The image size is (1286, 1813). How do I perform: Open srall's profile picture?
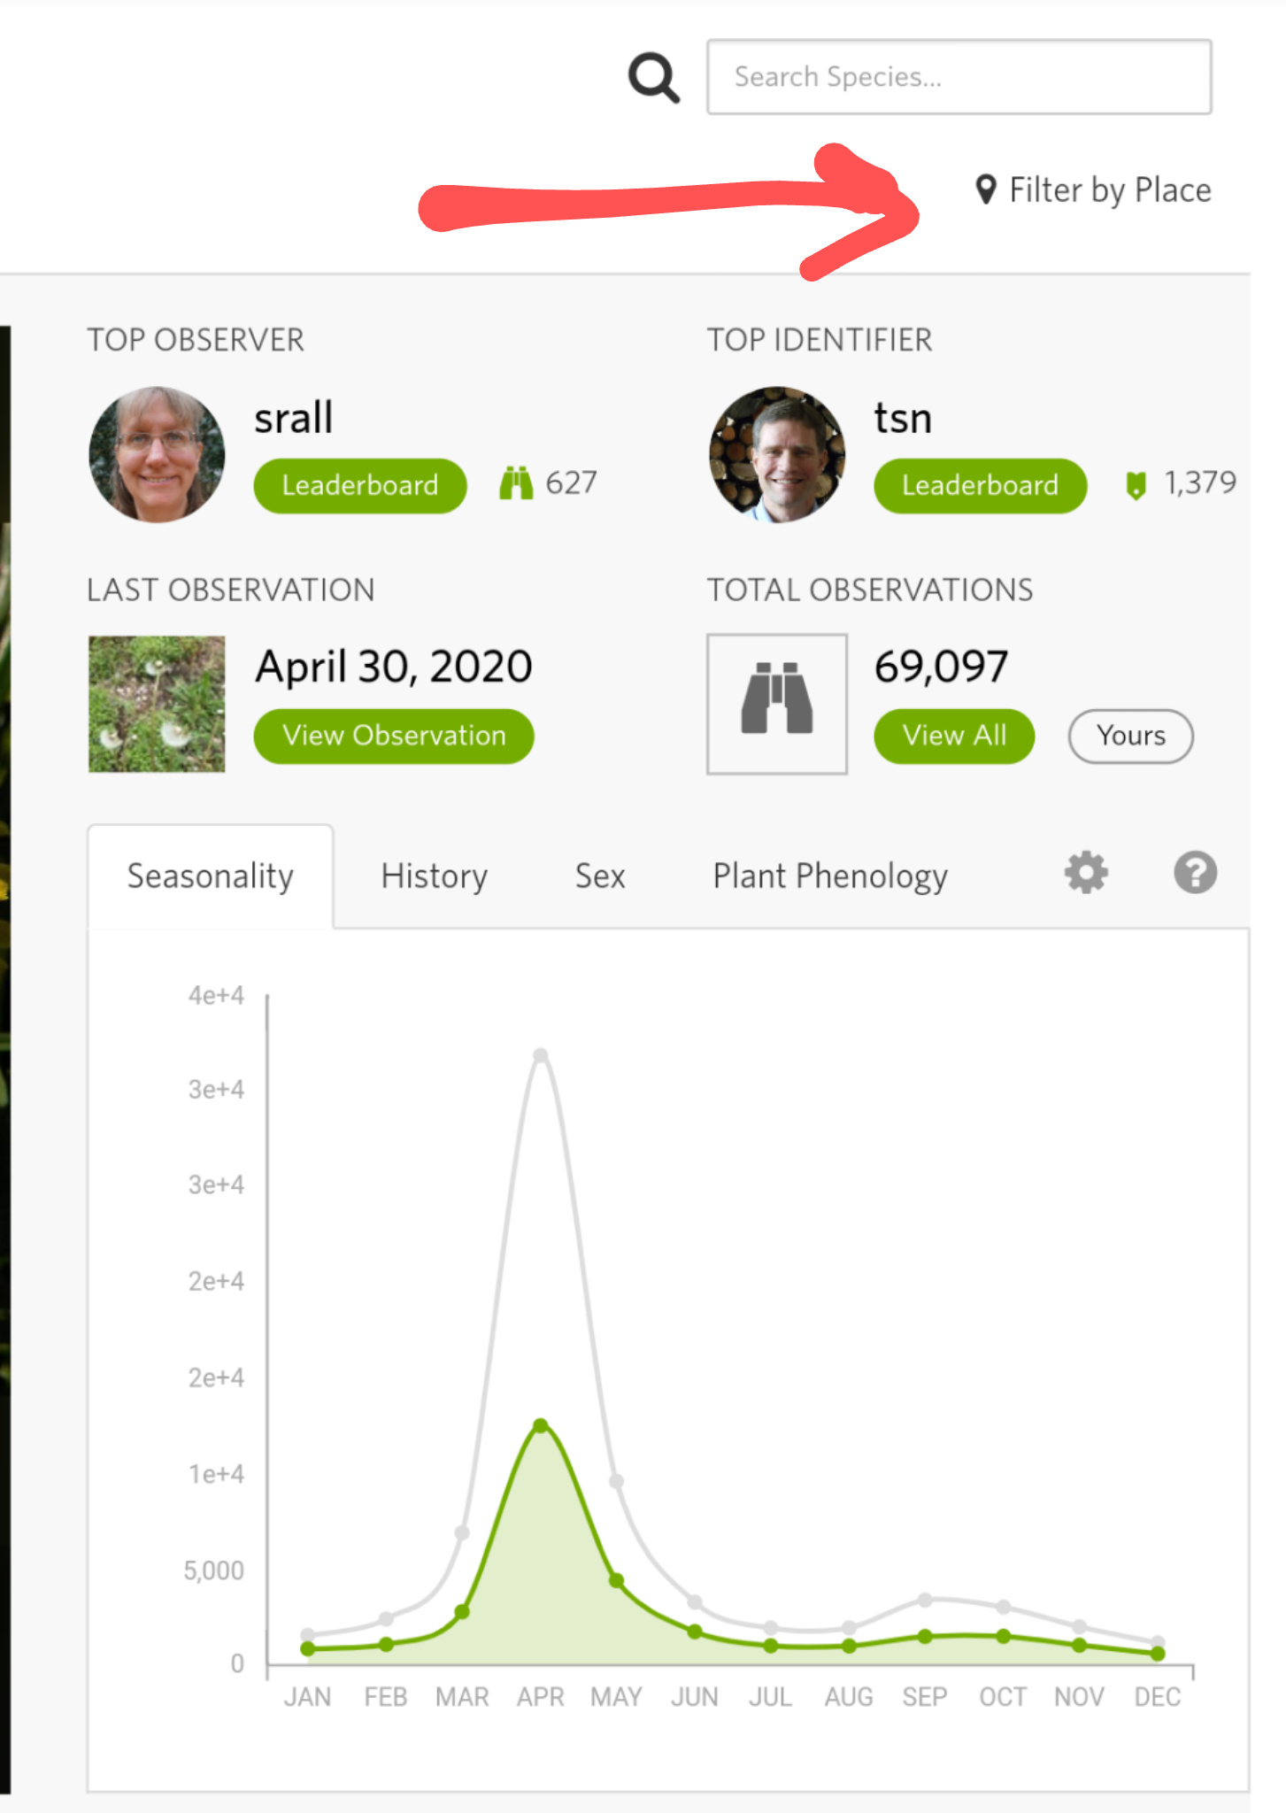tap(157, 454)
